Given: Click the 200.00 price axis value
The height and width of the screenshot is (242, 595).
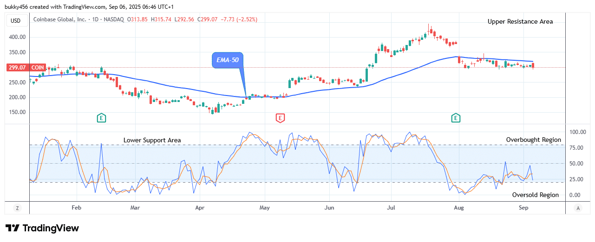Looking at the screenshot, I should (x=18, y=97).
